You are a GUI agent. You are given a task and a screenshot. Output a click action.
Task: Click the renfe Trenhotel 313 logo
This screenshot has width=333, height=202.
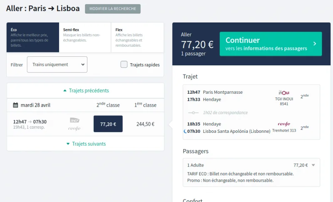pos(284,124)
